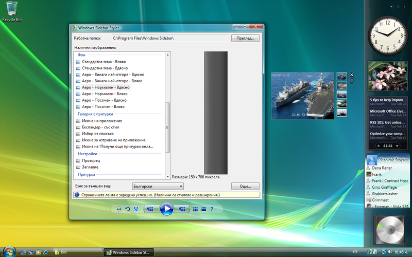Select 'Заглавие' under Настройки
Screen dimensions: 412x257
point(90,167)
